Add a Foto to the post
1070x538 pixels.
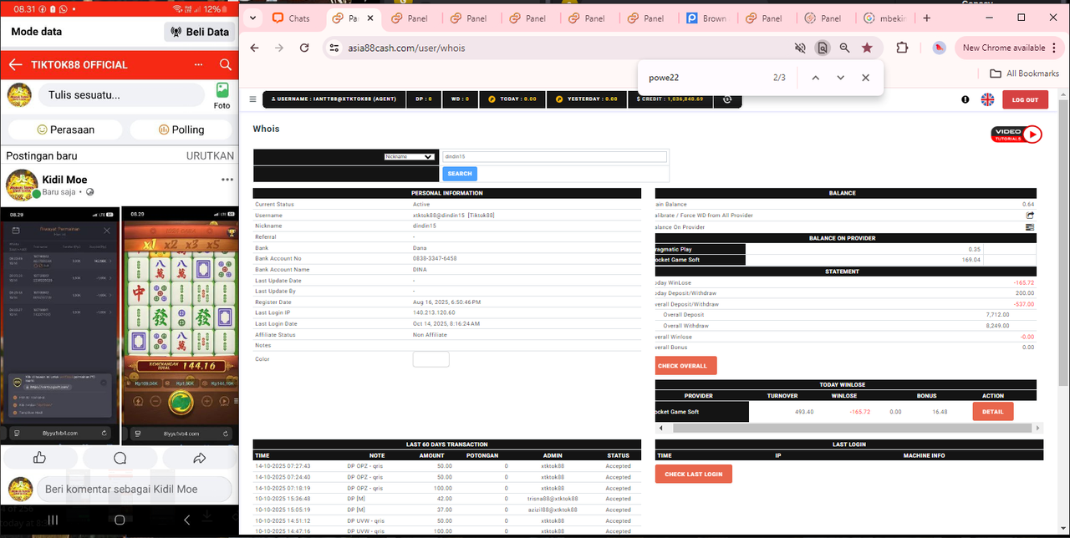tap(222, 94)
